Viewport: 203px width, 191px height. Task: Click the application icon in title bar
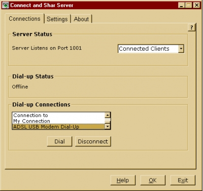(6, 5)
